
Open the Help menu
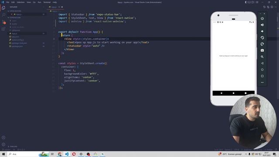click(x=54, y=2)
